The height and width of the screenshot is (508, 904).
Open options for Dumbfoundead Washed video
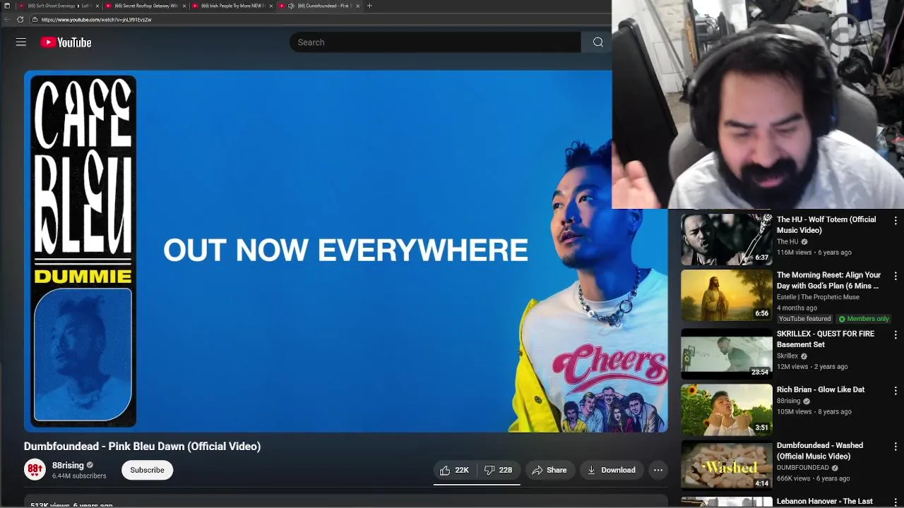coord(896,447)
